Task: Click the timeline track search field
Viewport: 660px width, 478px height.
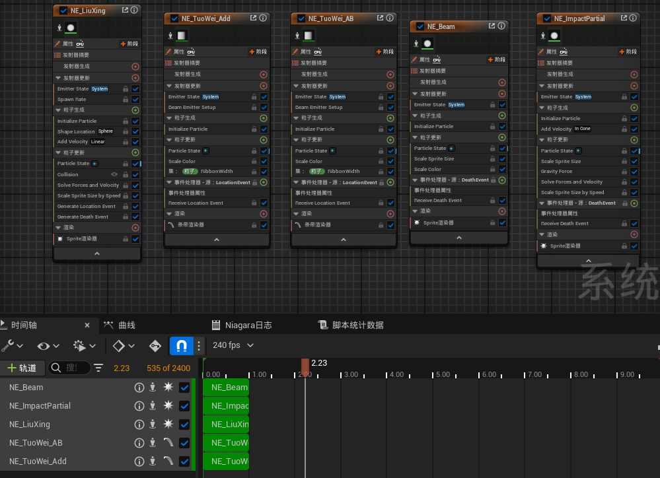Action: coord(69,368)
